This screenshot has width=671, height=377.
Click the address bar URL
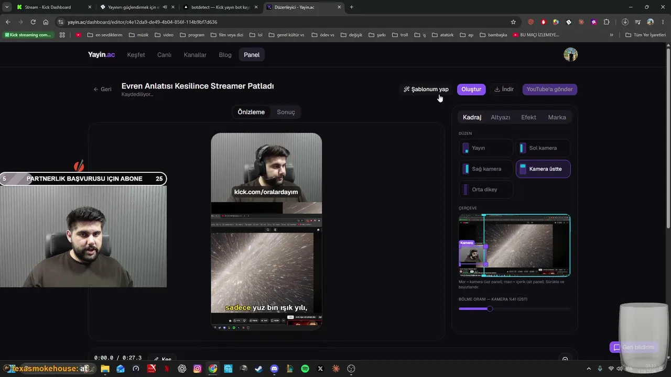[142, 22]
